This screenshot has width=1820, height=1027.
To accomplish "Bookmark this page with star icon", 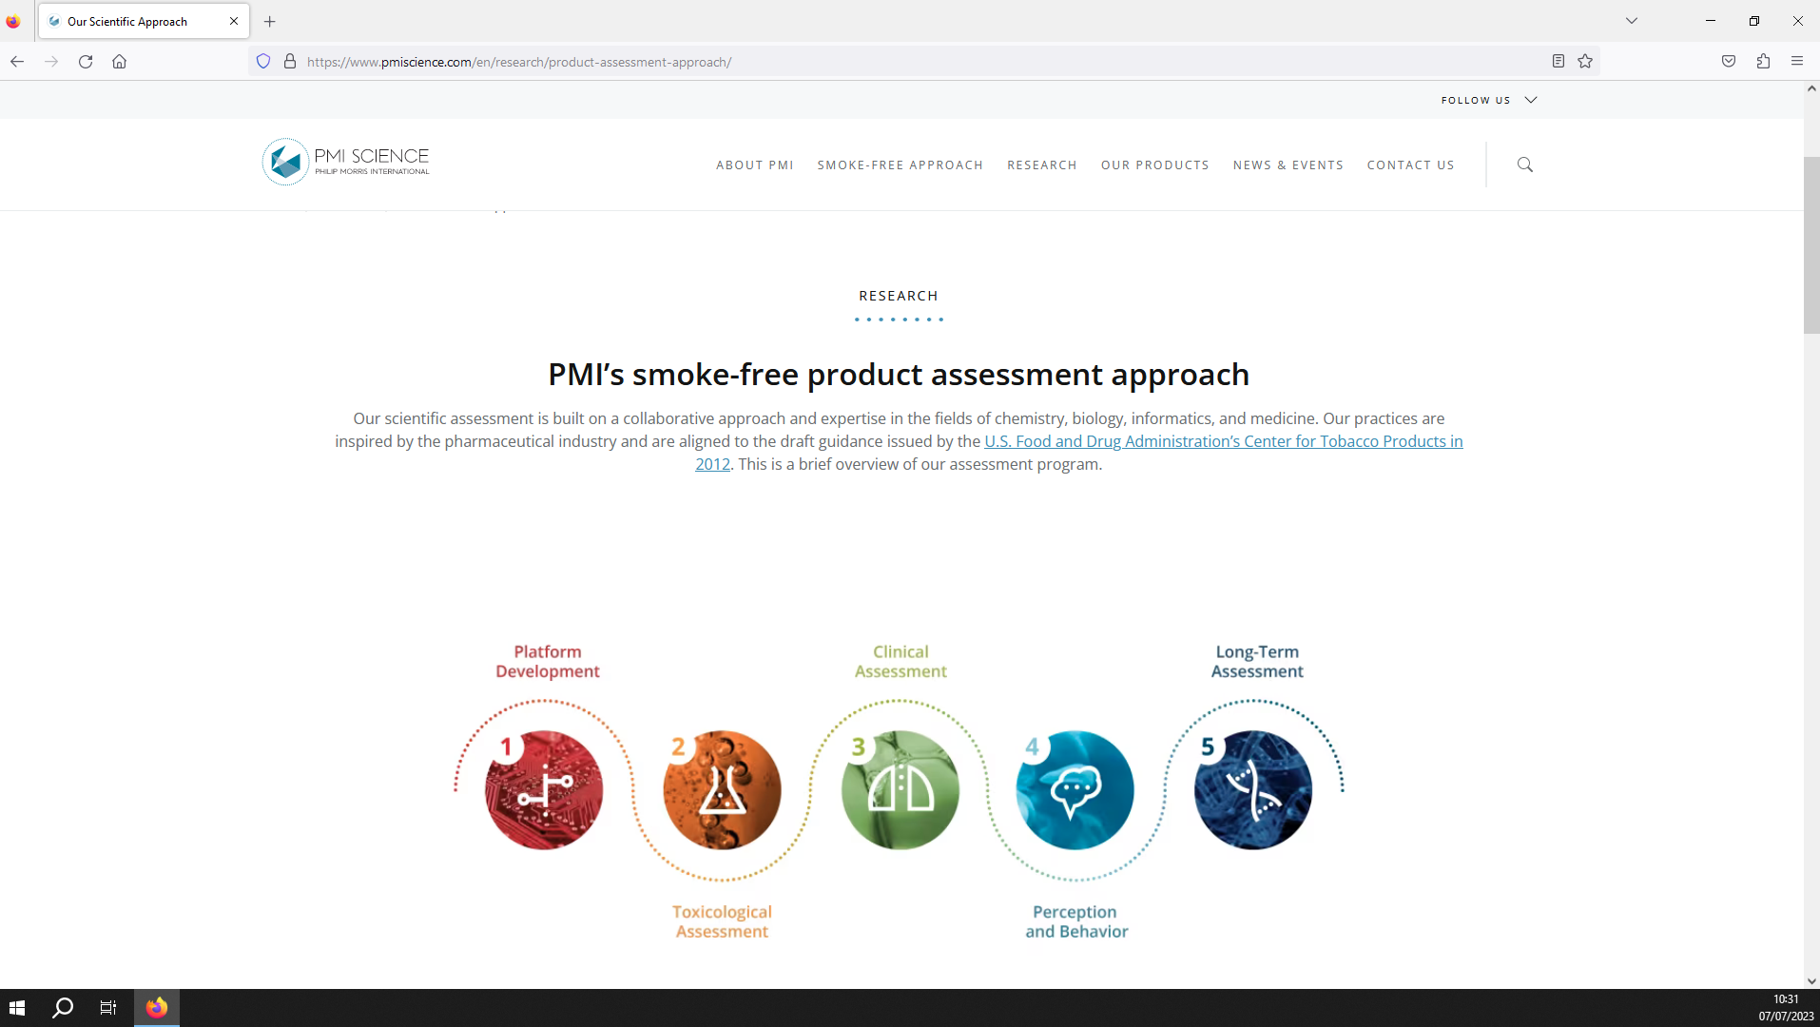I will (1585, 62).
